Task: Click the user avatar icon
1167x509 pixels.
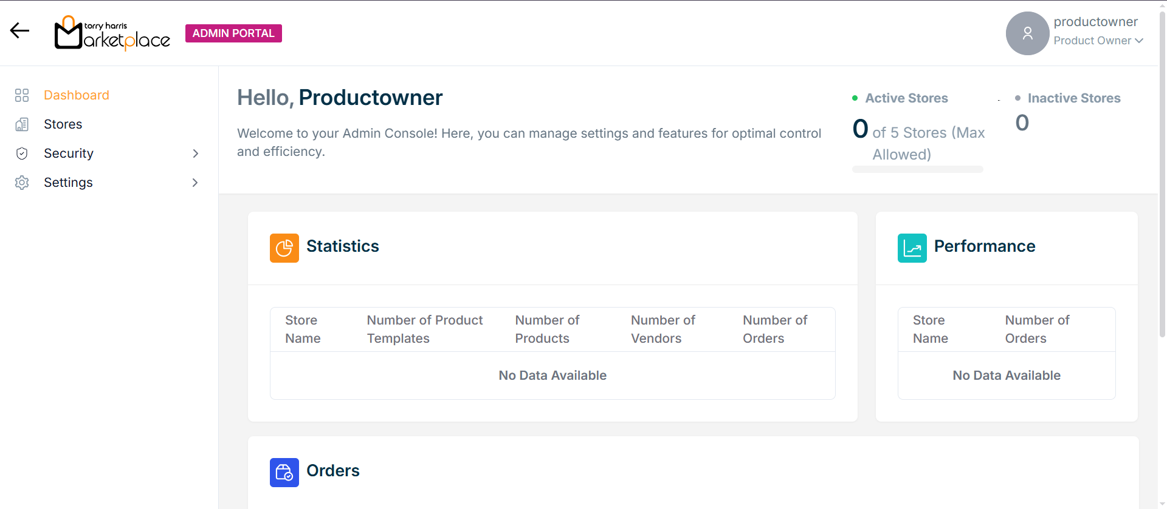Action: click(1027, 33)
